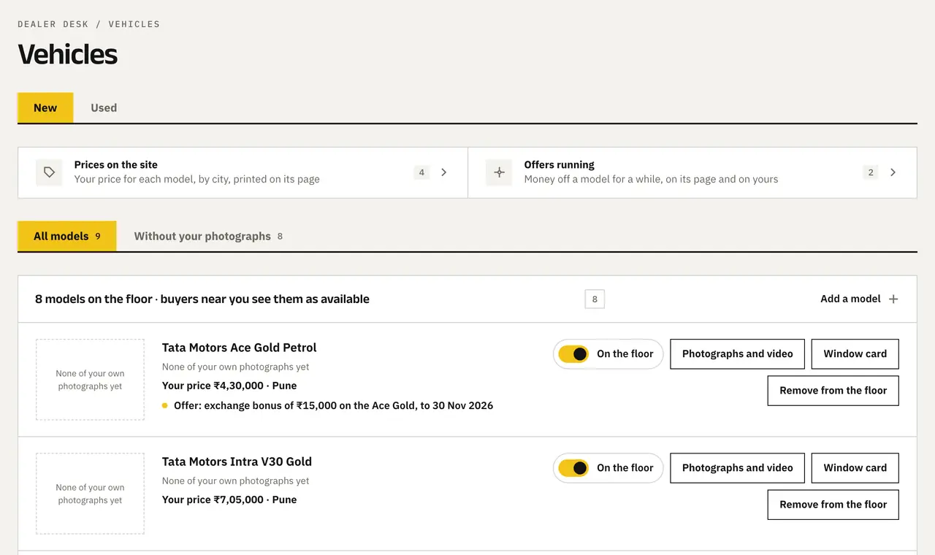Open Photographs and video for Ace Gold Petrol
The image size is (935, 555).
point(737,354)
